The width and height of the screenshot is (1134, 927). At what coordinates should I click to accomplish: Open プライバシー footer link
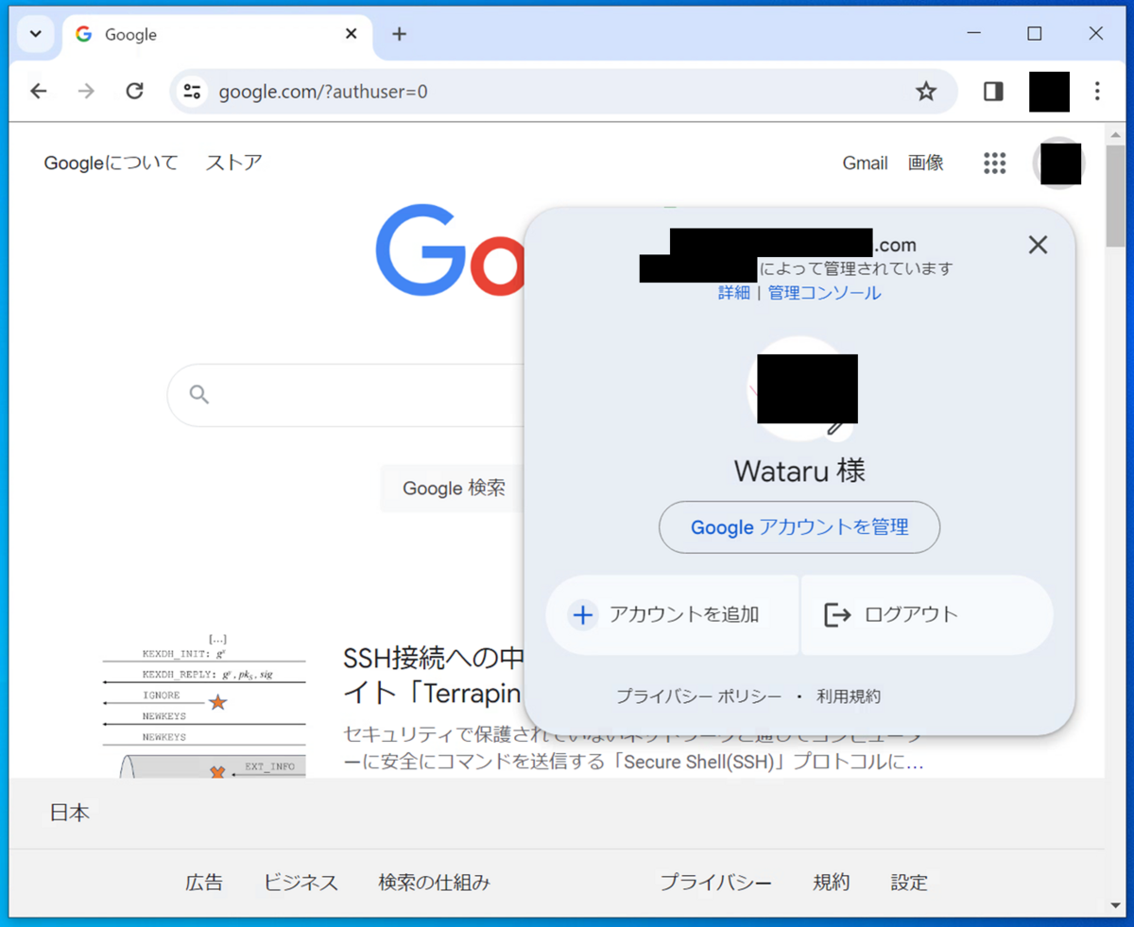point(715,883)
